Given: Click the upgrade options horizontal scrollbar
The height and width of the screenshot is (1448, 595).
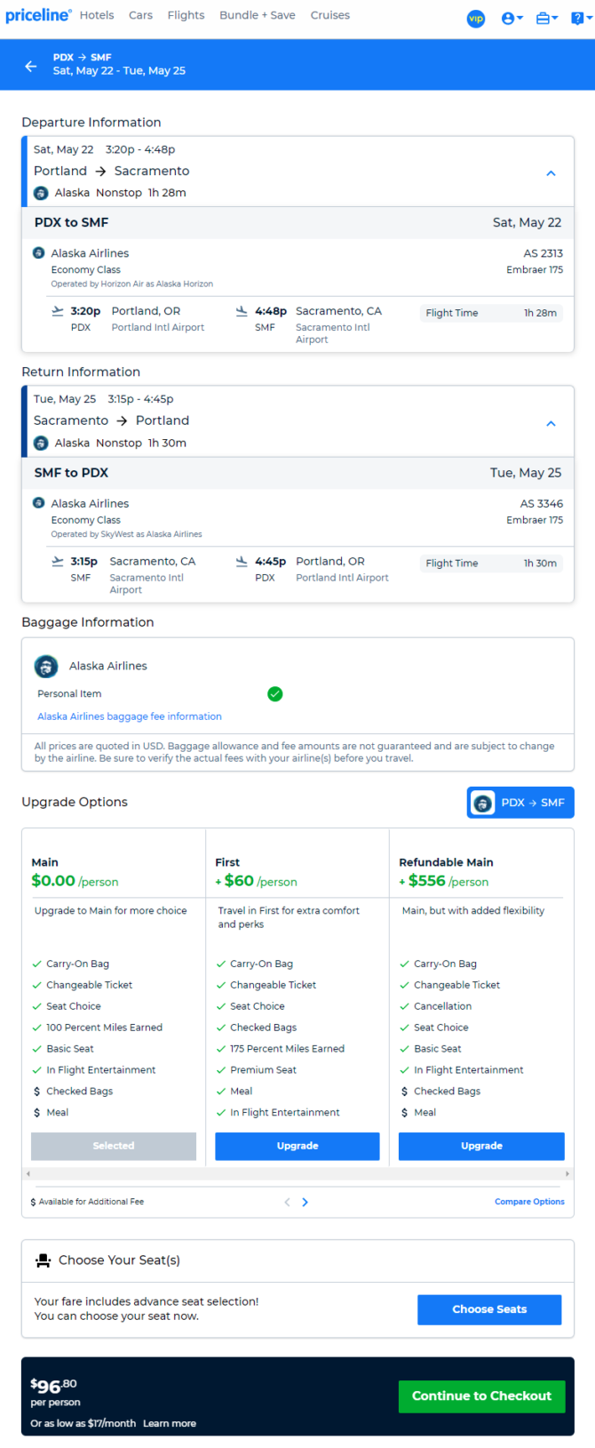Looking at the screenshot, I should click(x=297, y=1174).
